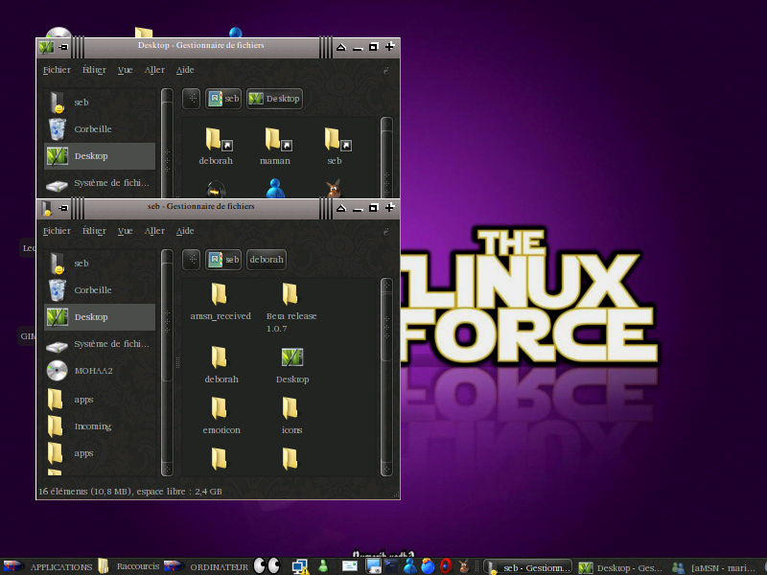Click seb path button in seb window
Viewport: 767px width, 575px height.
[223, 260]
